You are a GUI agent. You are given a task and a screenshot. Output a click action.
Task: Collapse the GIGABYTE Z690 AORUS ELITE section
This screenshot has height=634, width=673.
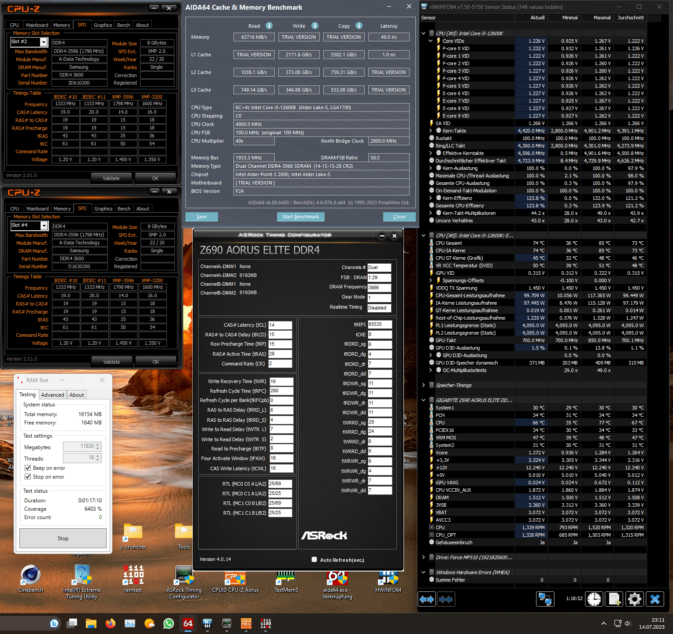424,400
